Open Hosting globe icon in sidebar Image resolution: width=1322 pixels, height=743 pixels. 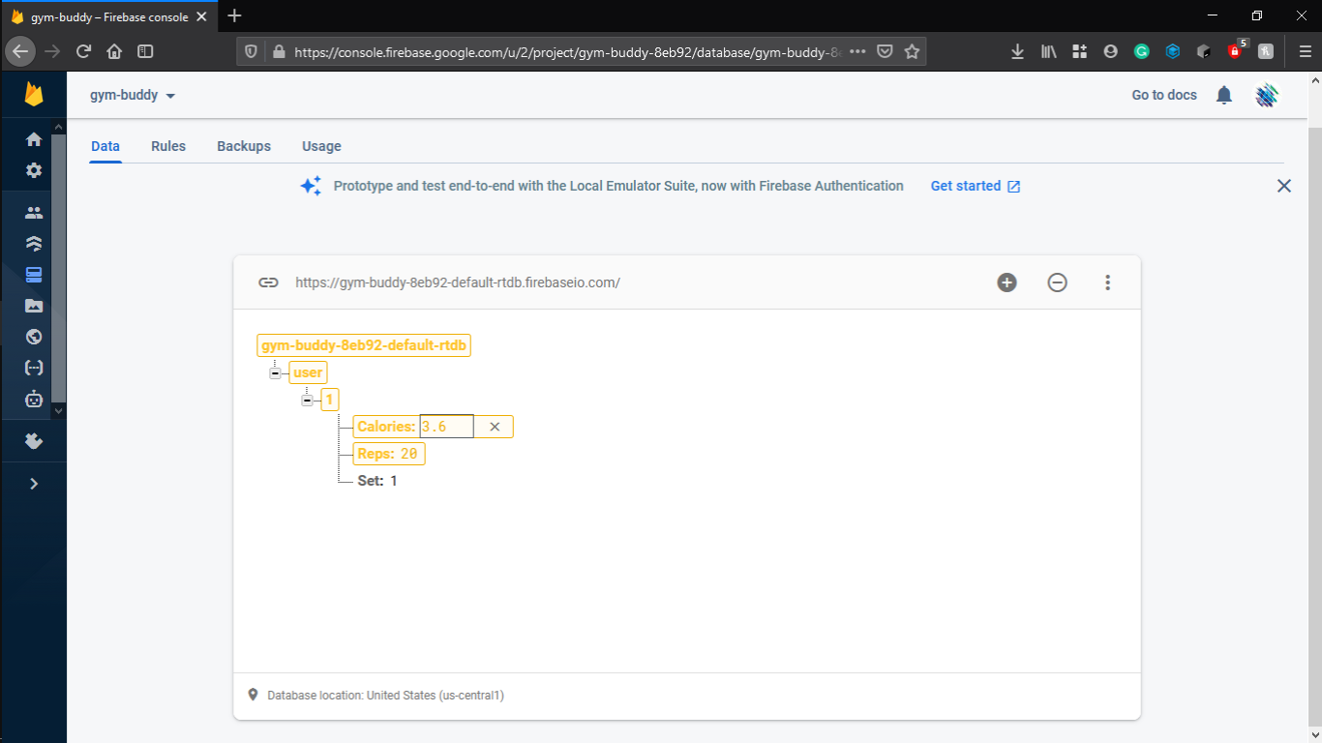coord(34,337)
